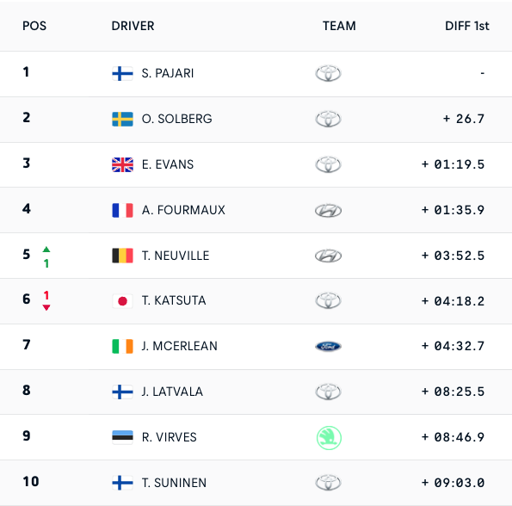
Task: Click the Hyundai logo in A. Fourmaux's row
Action: 328,210
